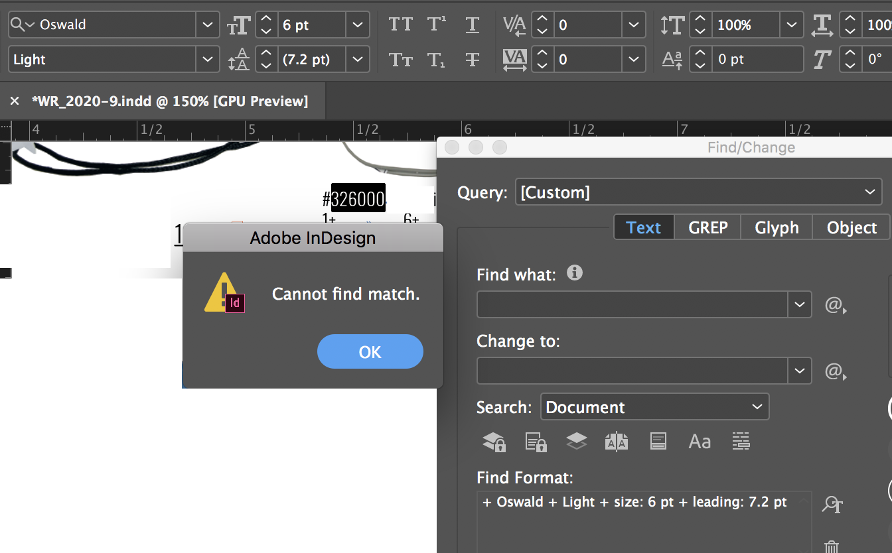Click the baseline shift 0 pt field

[757, 60]
